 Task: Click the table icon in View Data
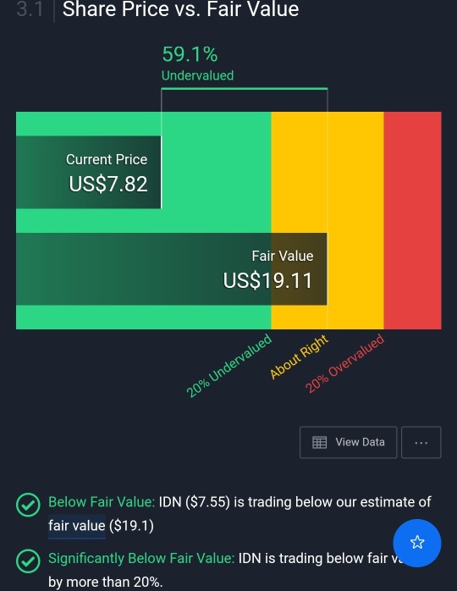tap(320, 442)
